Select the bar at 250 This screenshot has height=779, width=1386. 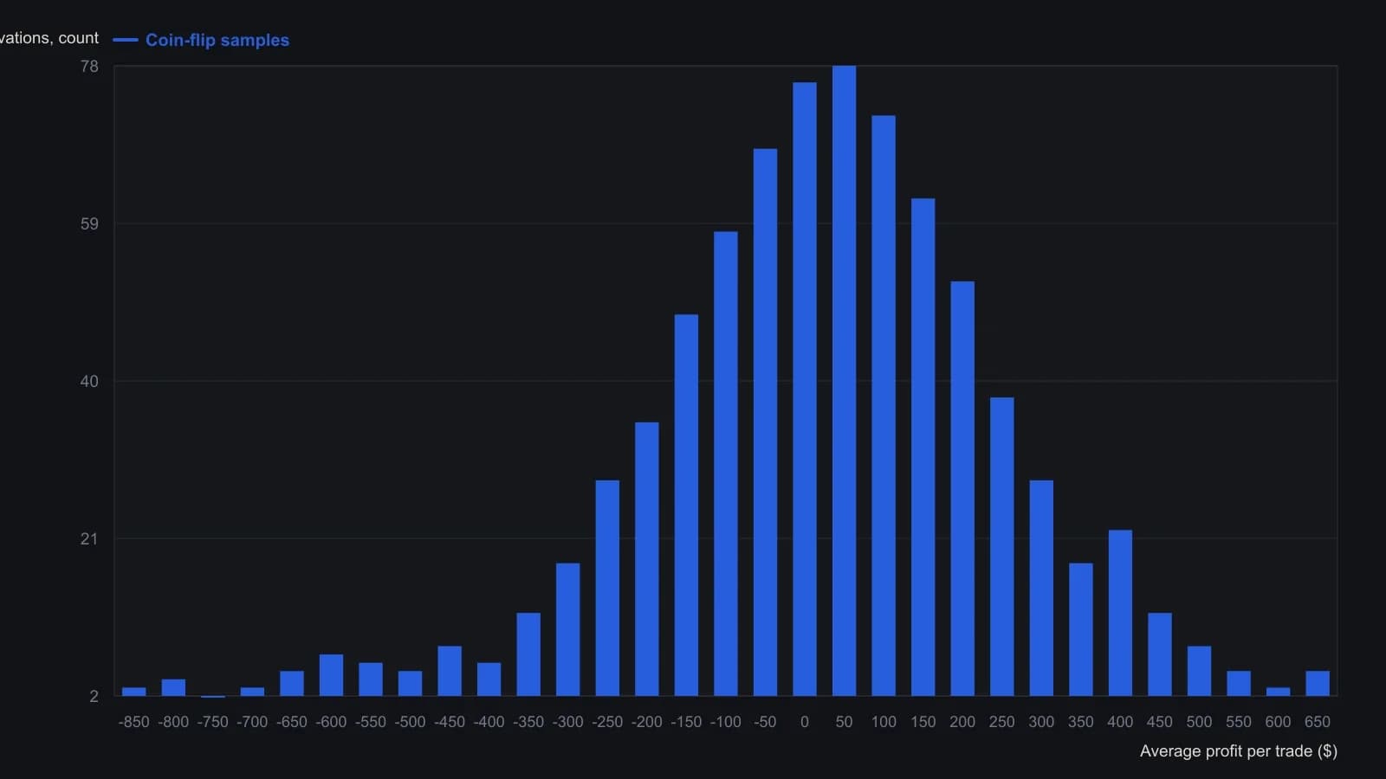coord(1001,547)
